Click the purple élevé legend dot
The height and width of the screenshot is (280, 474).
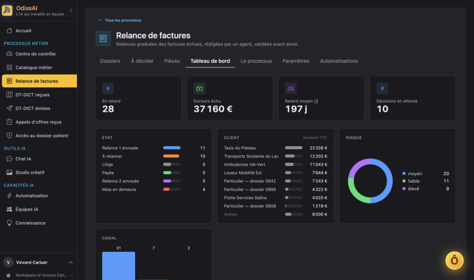point(404,189)
